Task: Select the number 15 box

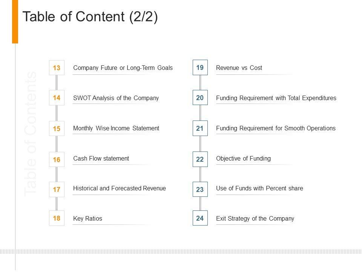Action: point(57,128)
